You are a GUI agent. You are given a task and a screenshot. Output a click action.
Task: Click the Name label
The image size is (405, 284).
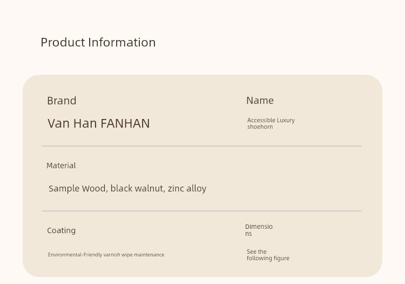[x=260, y=101]
